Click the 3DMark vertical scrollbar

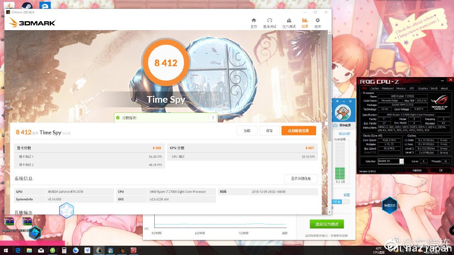click(329, 88)
